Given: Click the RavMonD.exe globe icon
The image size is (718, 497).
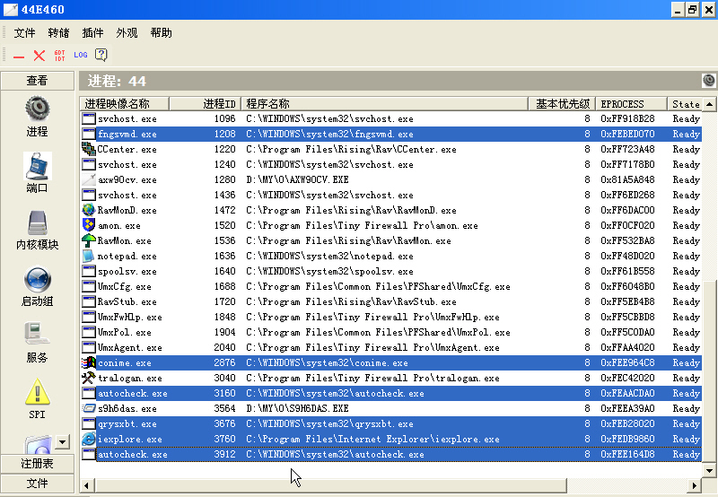Looking at the screenshot, I should coord(88,210).
